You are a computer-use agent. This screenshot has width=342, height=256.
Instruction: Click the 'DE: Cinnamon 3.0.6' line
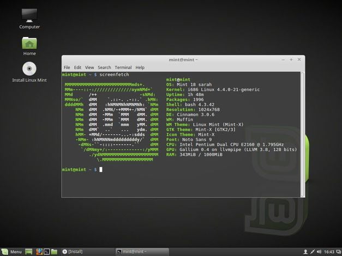pyautogui.click(x=190, y=114)
